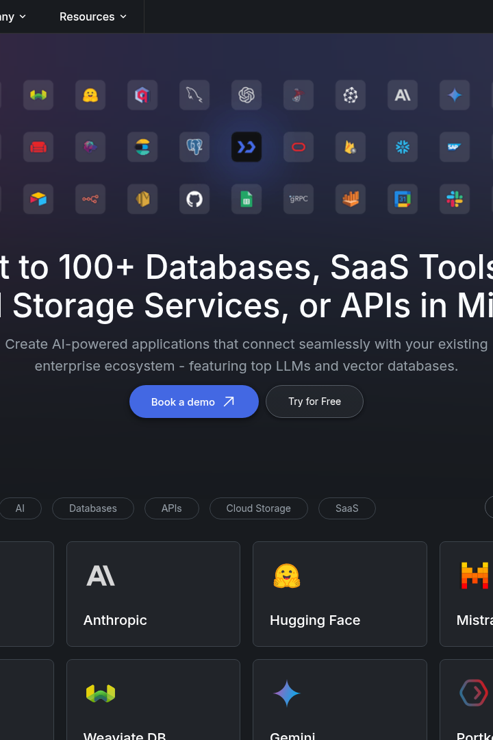This screenshot has width=493, height=740.
Task: Click the Hugging Face emoji icon in the top grid
Action: tap(90, 95)
